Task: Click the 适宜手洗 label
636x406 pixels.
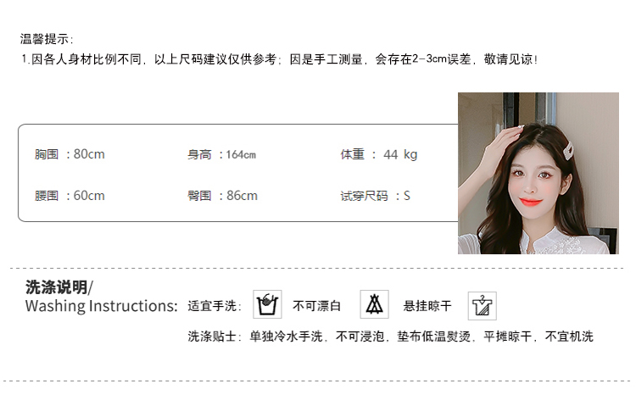Action: click(215, 306)
